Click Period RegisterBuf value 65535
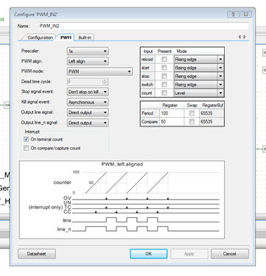Image resolution: width=266 pixels, height=276 pixels. click(211, 113)
